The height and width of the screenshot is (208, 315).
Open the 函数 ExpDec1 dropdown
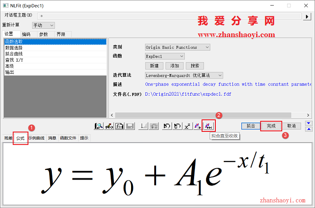[x=165, y=56]
